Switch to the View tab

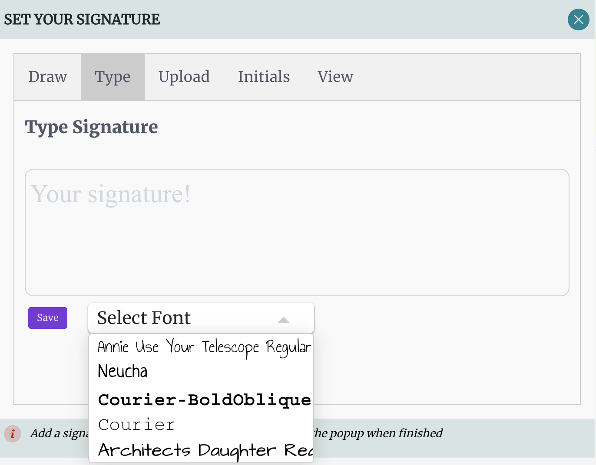coord(335,77)
